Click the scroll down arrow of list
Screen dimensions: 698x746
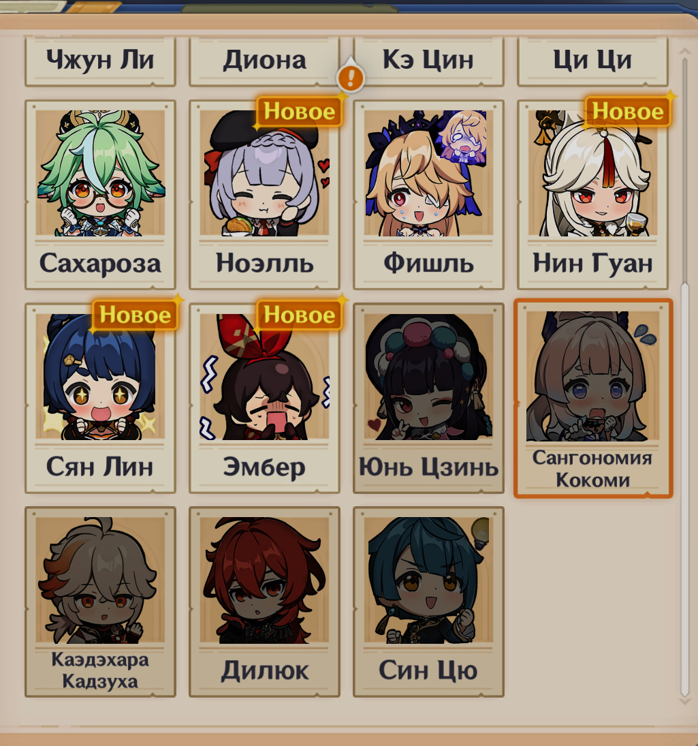click(x=684, y=701)
